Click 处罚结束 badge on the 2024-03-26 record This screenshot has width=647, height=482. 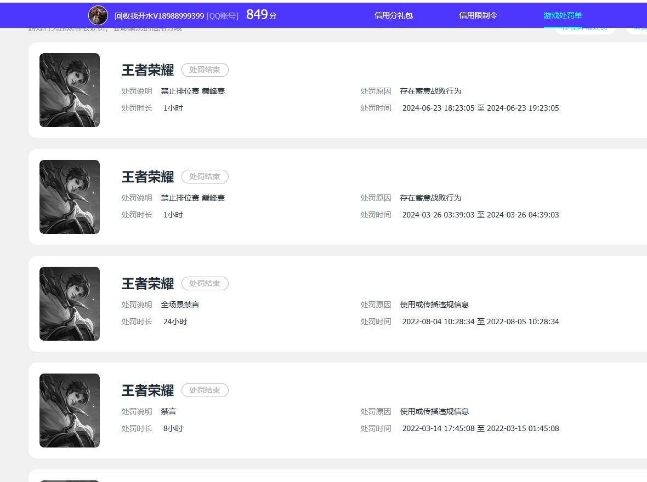205,176
